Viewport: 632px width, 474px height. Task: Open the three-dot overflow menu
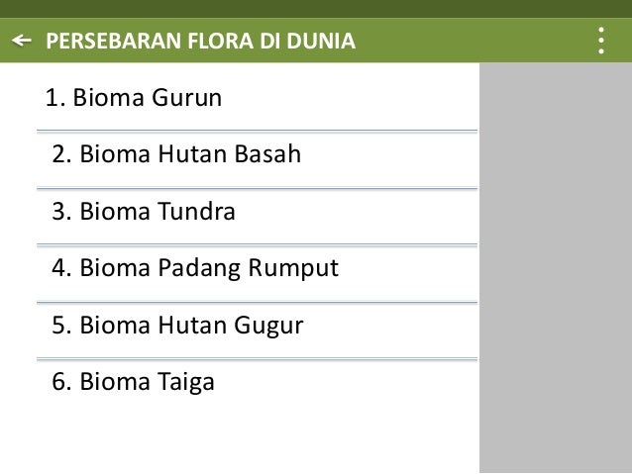pyautogui.click(x=601, y=41)
